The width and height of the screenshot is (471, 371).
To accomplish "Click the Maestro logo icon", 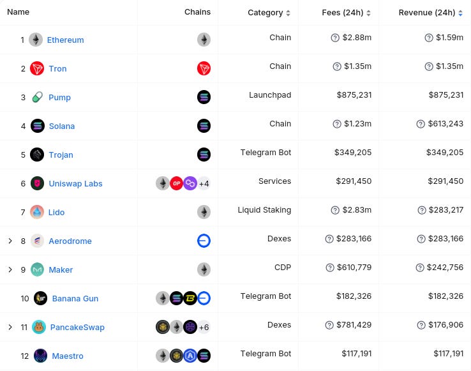I will point(40,356).
